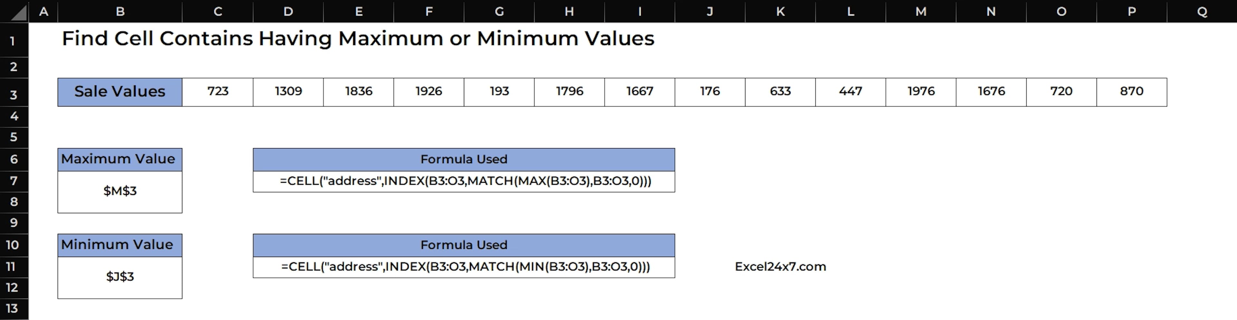1237x320 pixels.
Task: Select column I header
Action: click(x=640, y=12)
